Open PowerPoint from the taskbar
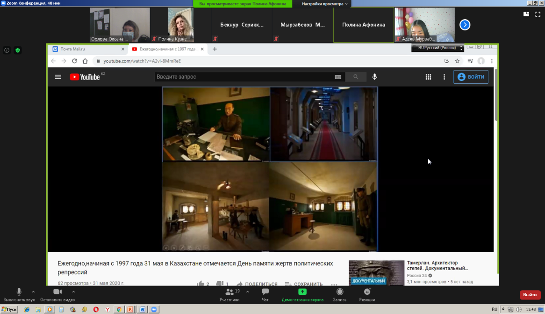 coord(130,309)
